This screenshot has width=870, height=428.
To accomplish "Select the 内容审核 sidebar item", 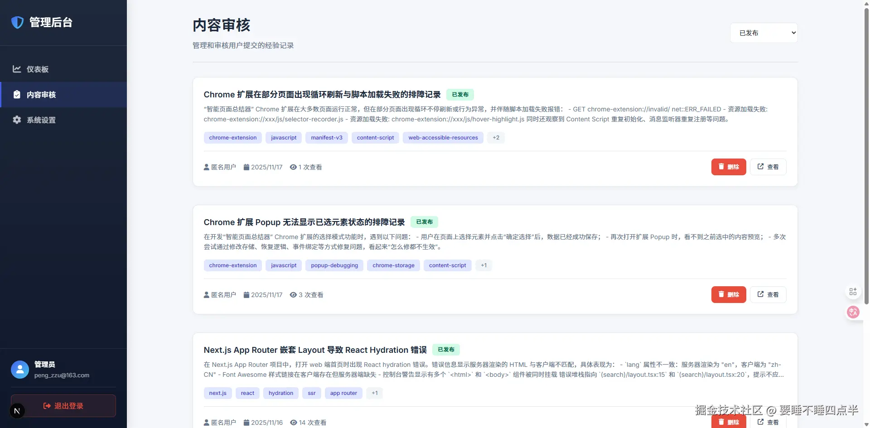I will (x=63, y=95).
